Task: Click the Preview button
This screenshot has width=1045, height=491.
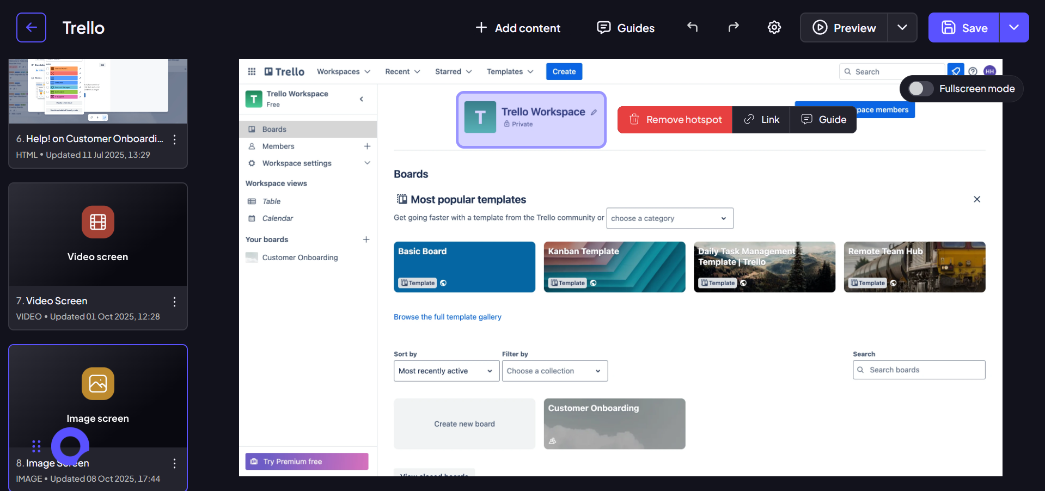Action: (844, 28)
